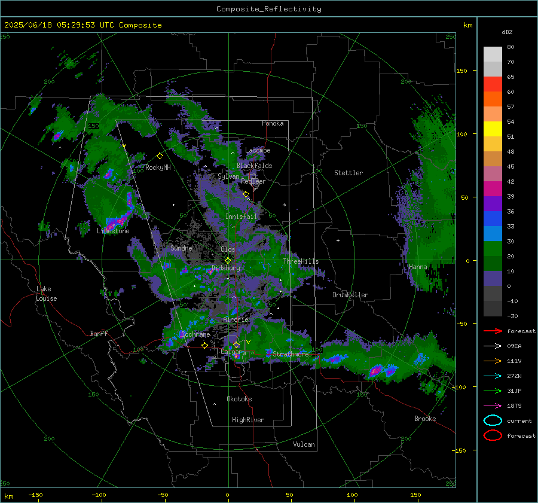
Task: Click the light gray 80 dBZ swatch
Action: point(493,54)
